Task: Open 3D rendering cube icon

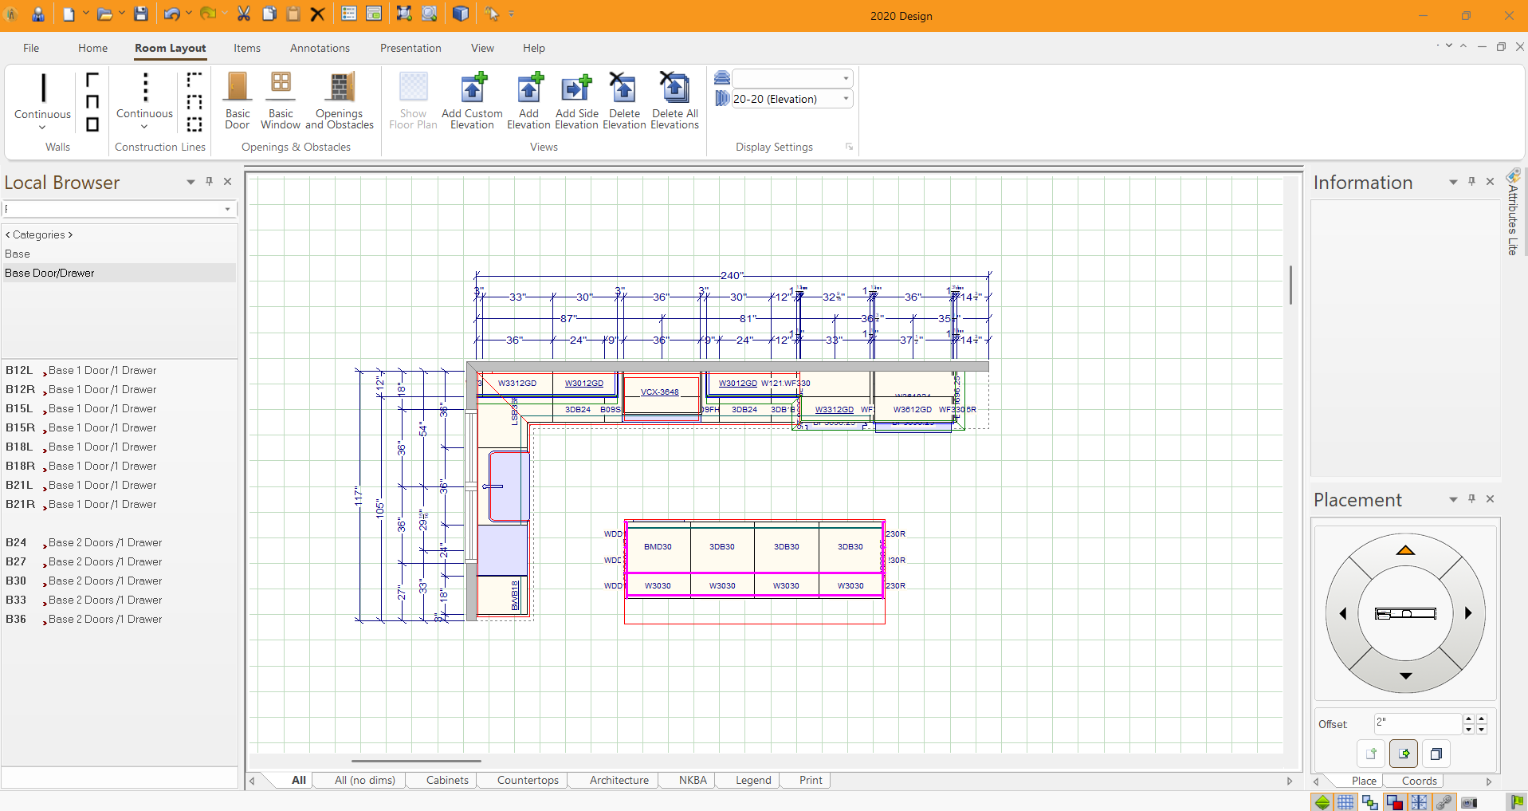Action: [461, 14]
